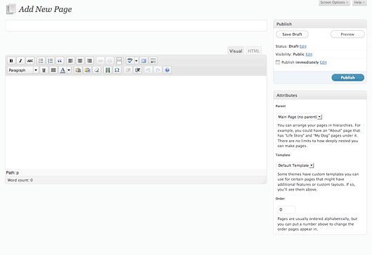Viewport: 372px width, 255px height.
Task: Click the undo arrow
Action: point(148,70)
